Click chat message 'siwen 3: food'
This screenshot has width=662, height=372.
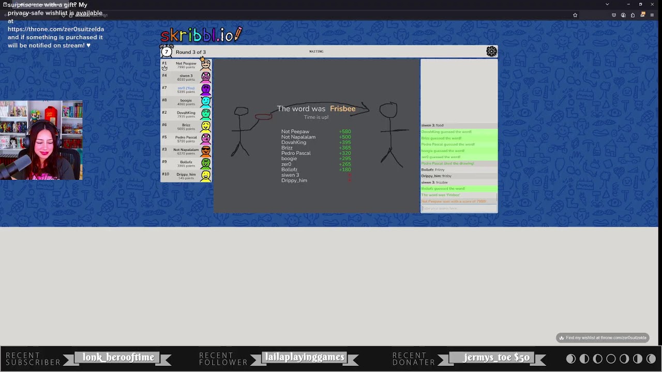click(x=432, y=126)
